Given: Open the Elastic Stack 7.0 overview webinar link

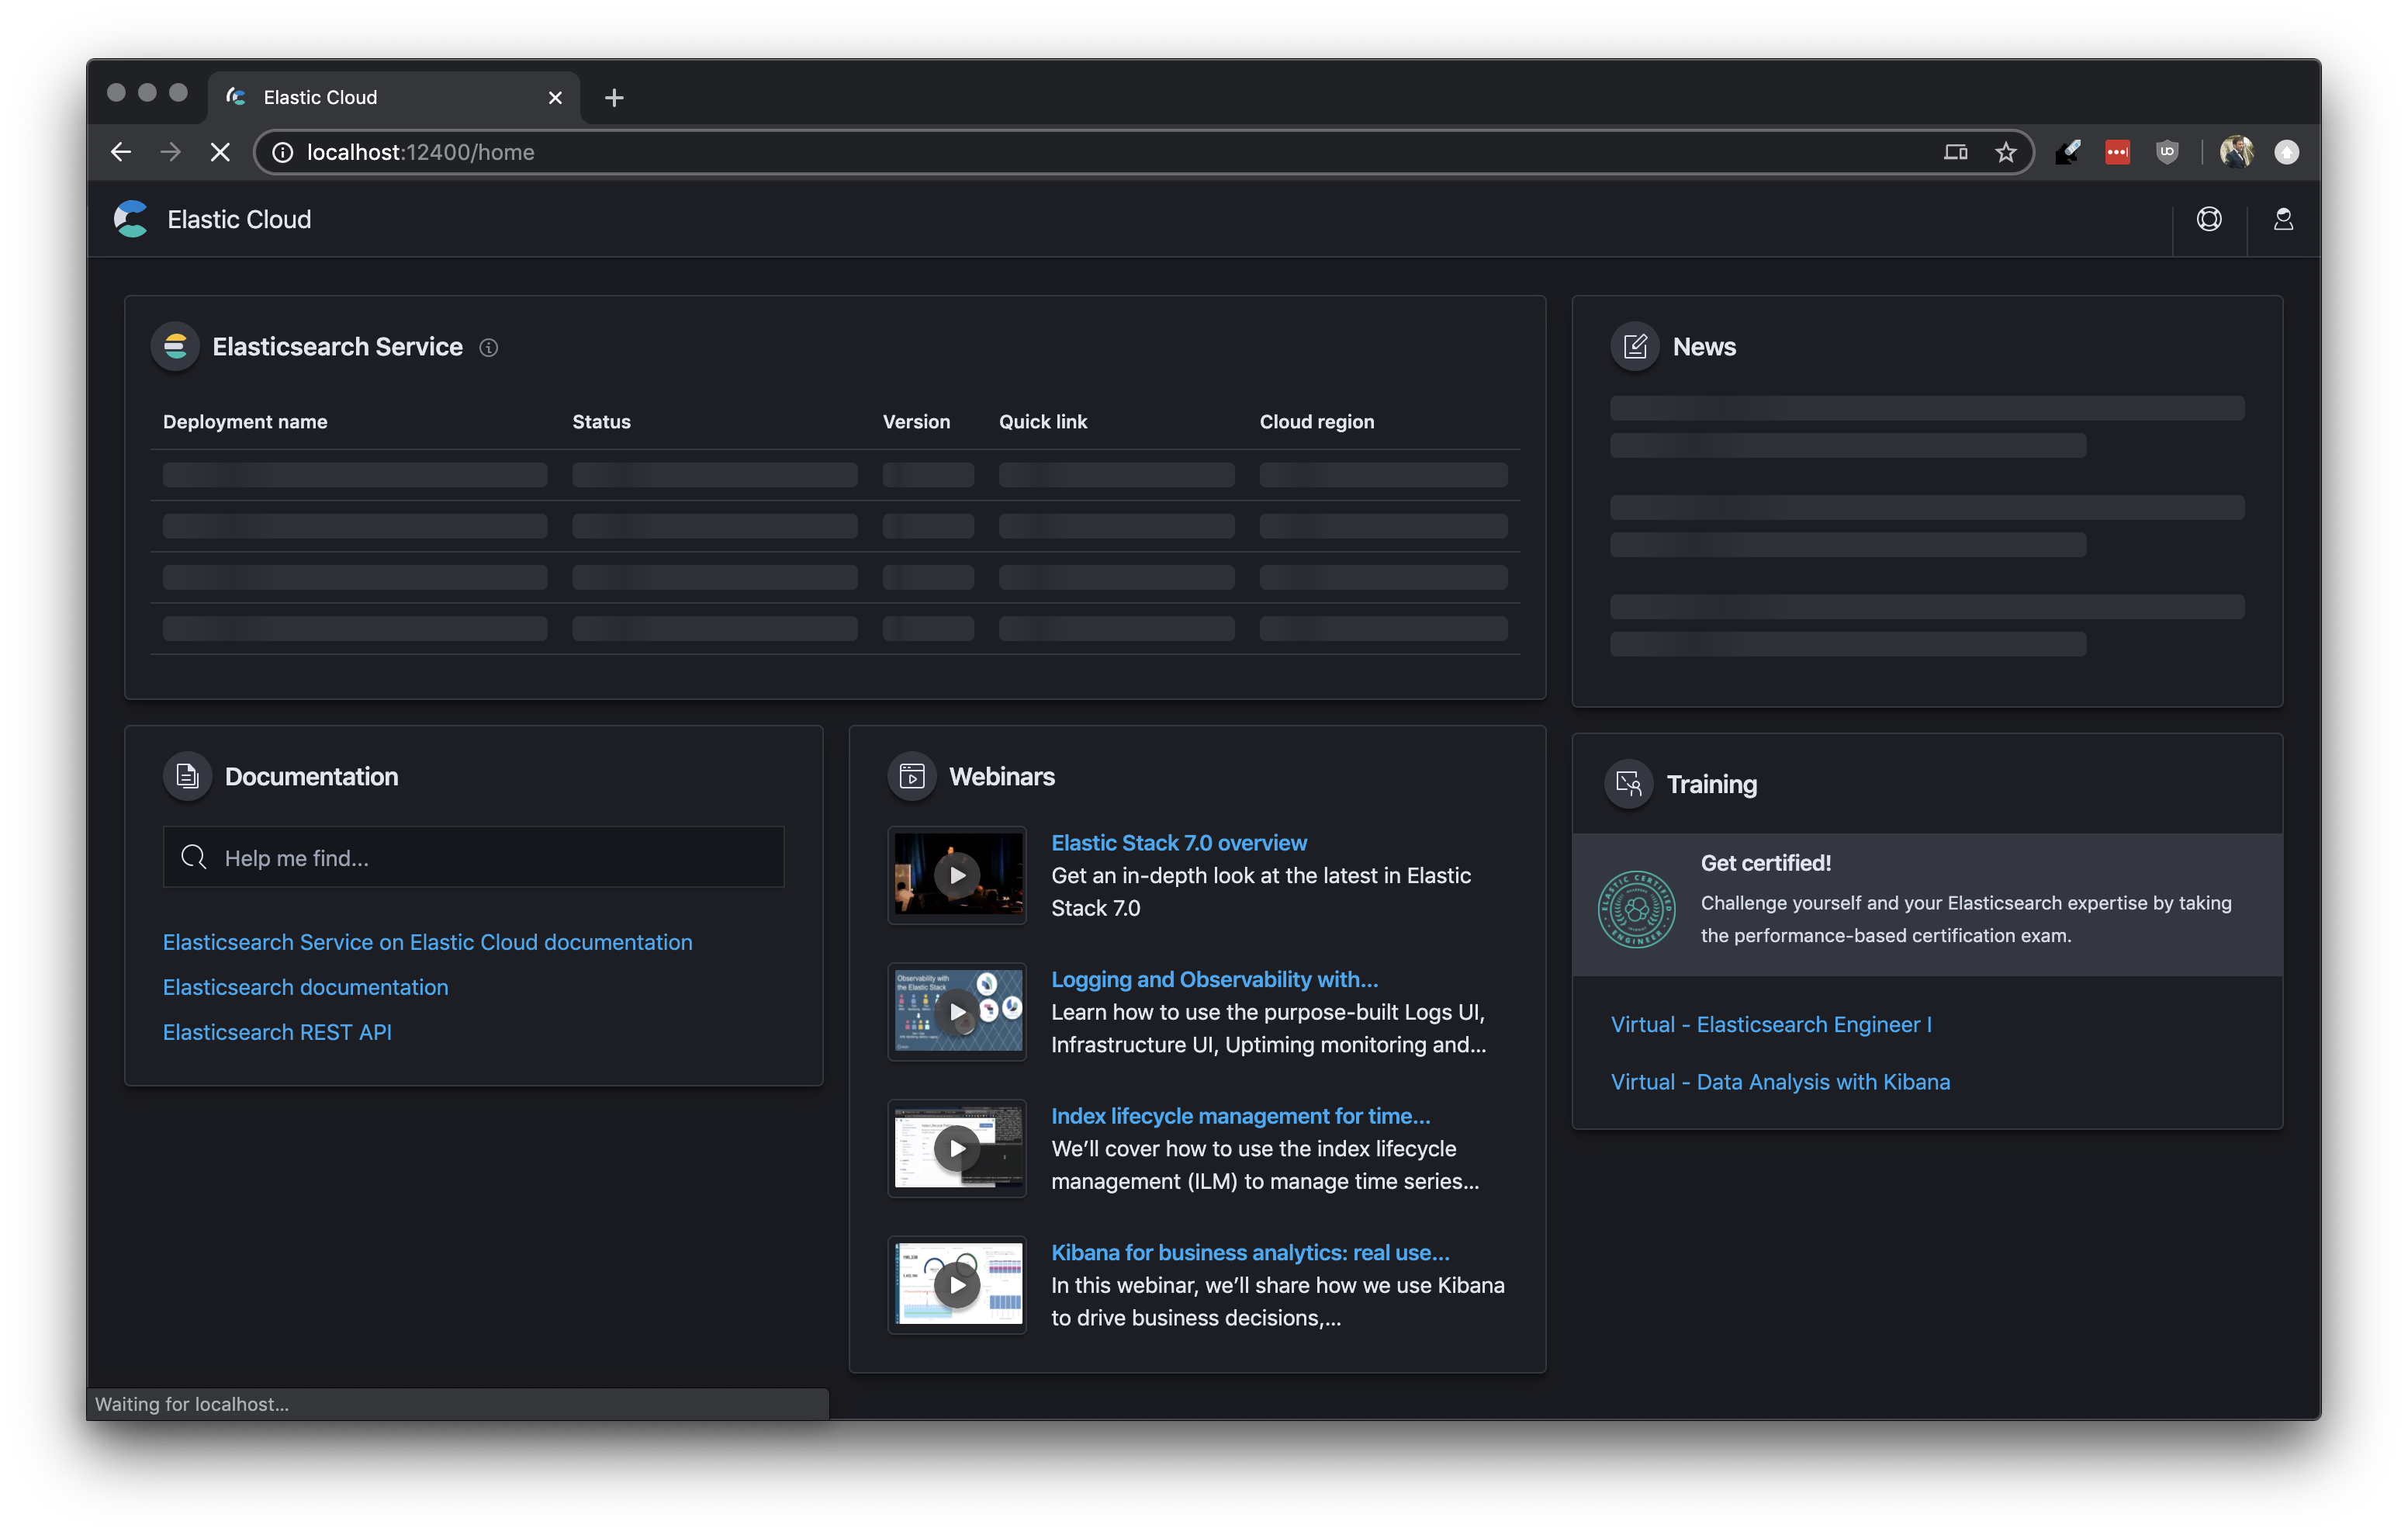Looking at the screenshot, I should [x=1178, y=843].
